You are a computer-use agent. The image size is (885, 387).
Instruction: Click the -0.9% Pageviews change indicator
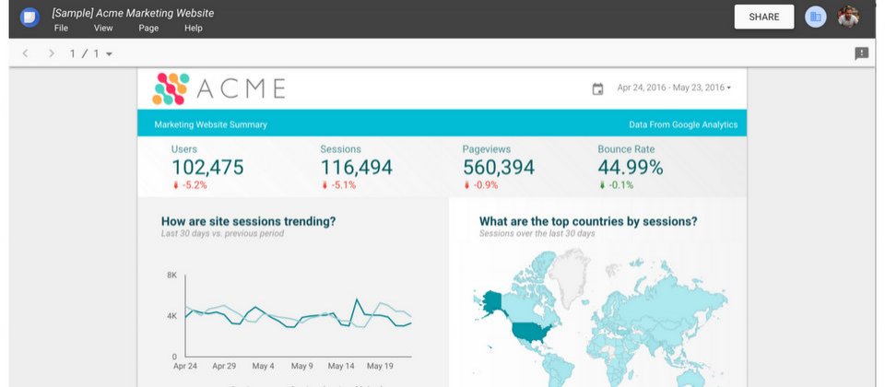[x=481, y=185]
